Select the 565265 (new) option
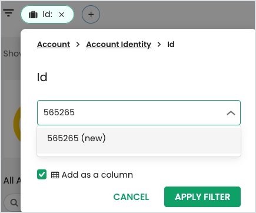The width and height of the screenshot is (256, 213). click(139, 138)
